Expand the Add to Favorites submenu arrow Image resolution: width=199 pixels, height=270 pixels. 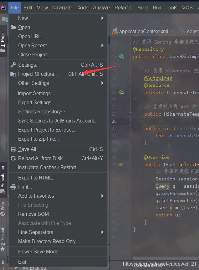point(102,196)
